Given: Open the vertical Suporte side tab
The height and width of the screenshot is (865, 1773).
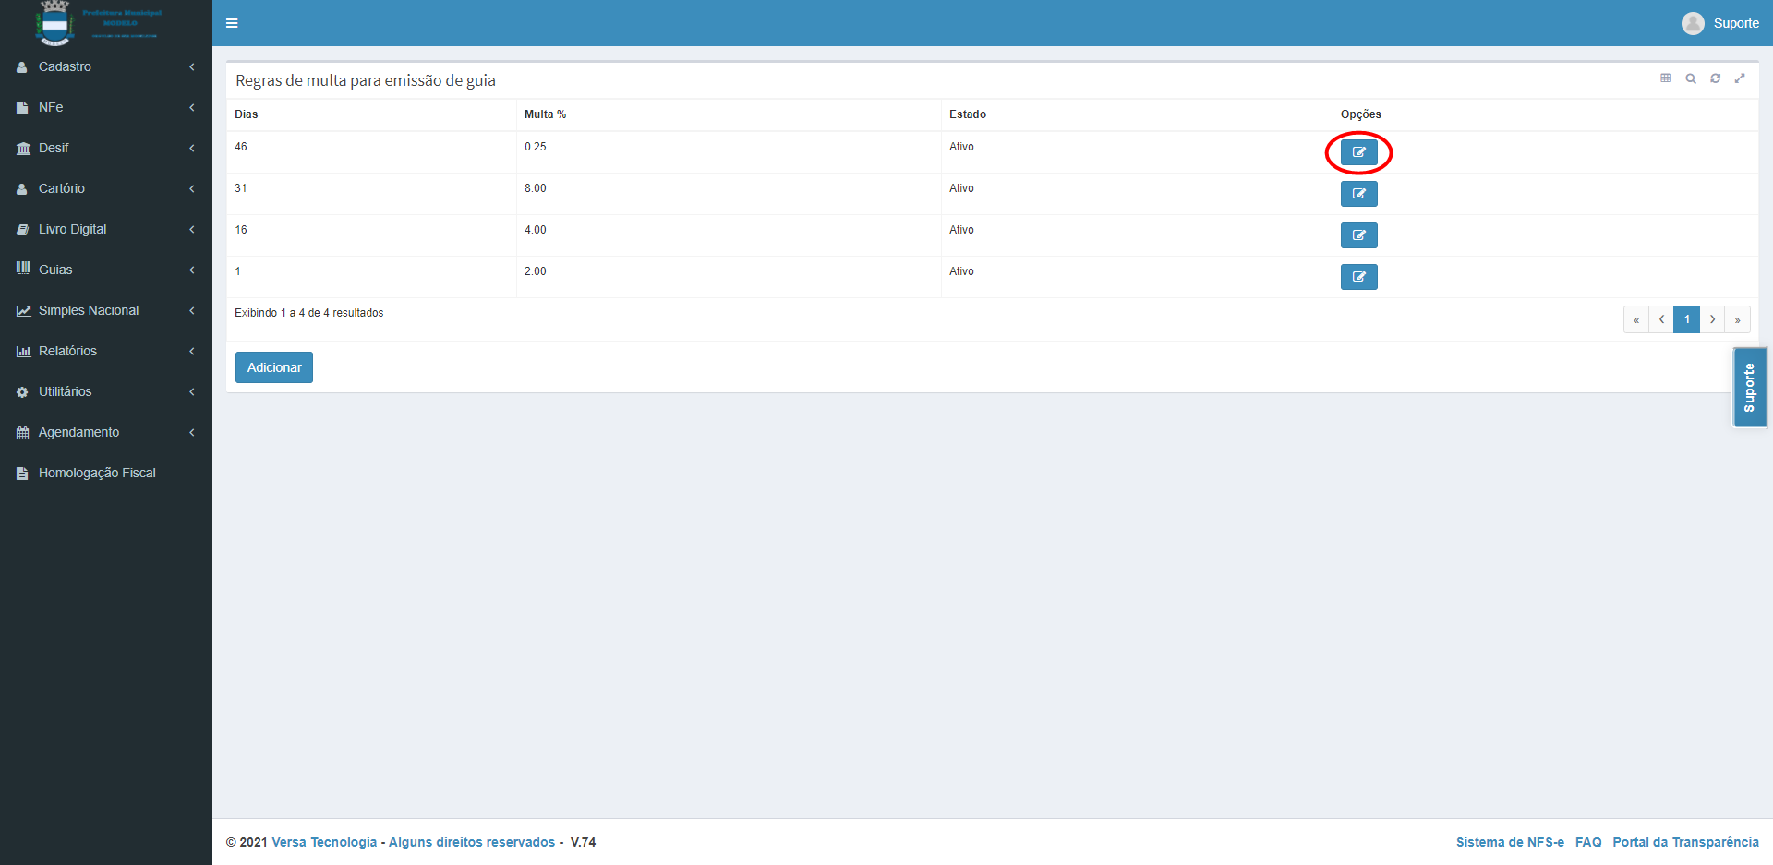Looking at the screenshot, I should pyautogui.click(x=1749, y=388).
